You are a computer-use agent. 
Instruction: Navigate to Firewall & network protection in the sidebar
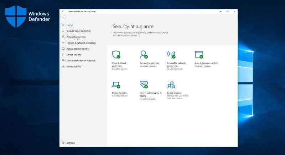click(81, 43)
